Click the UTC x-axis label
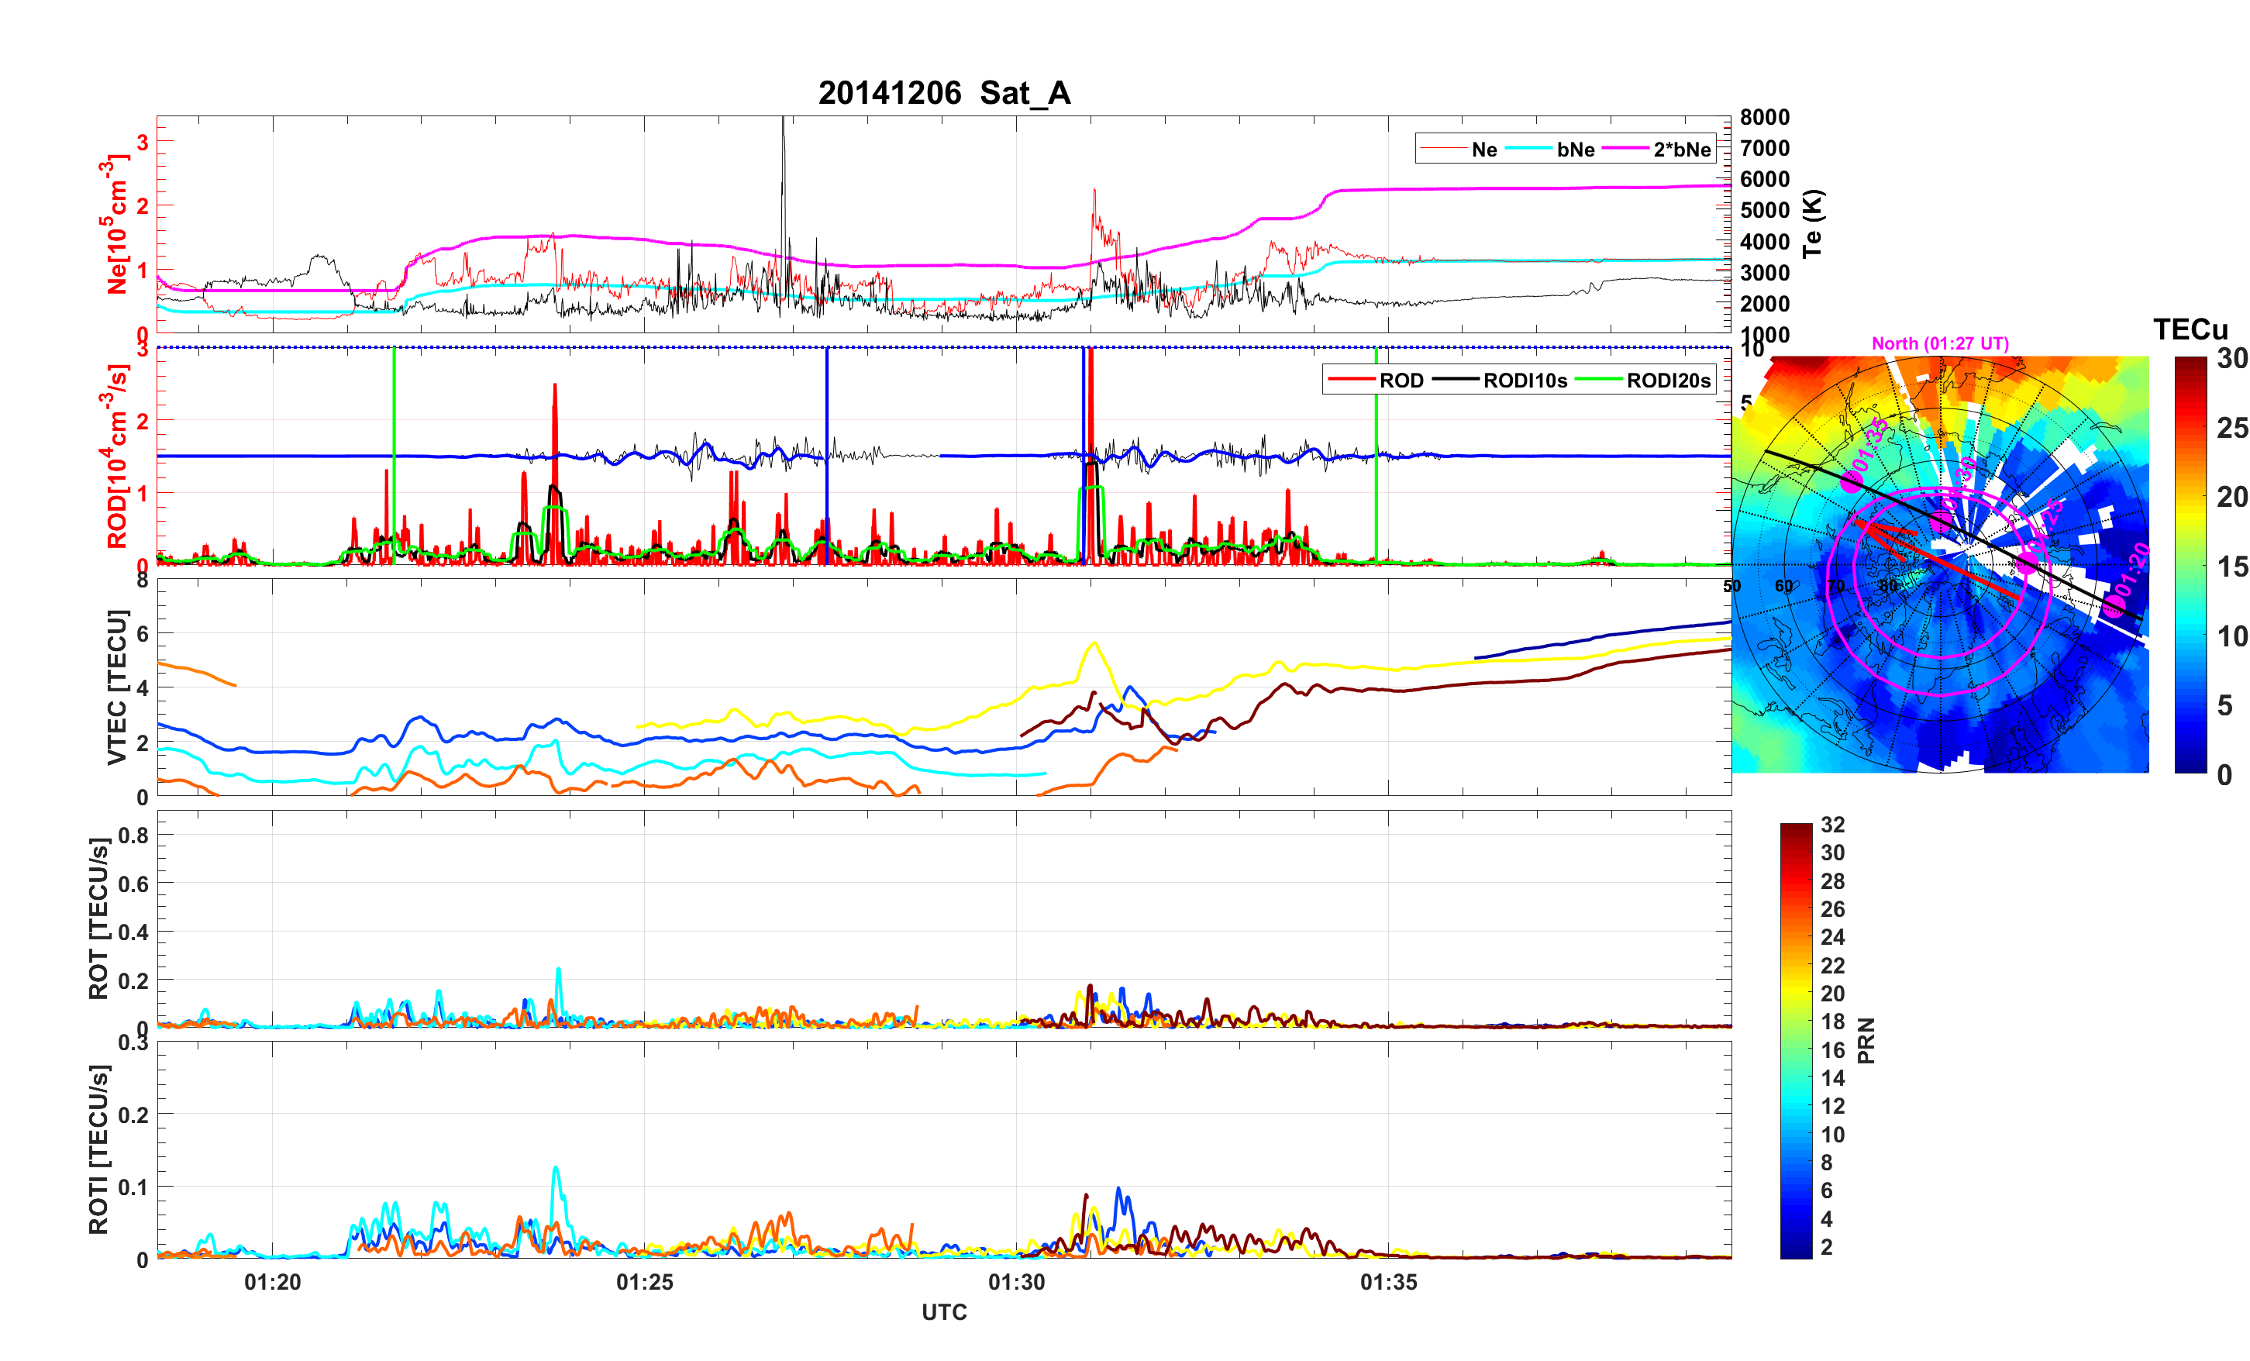This screenshot has height=1361, width=2250. [943, 1311]
